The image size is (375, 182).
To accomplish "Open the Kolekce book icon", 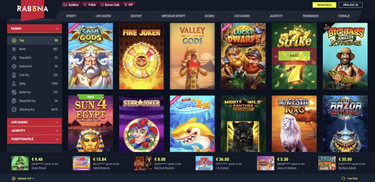I will point(65,5).
